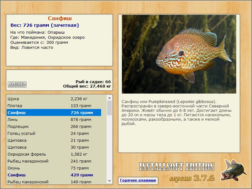Screen dimensions: 252x189
Task: Click the Санфиш title heading
Action: pyautogui.click(x=60, y=18)
